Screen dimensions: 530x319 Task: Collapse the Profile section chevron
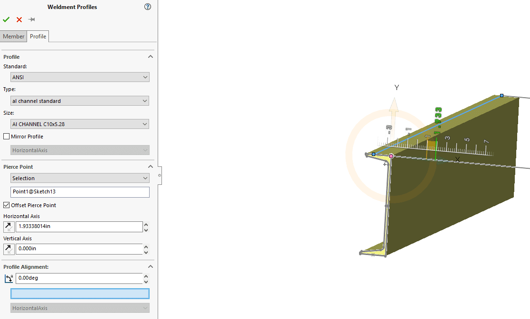151,56
